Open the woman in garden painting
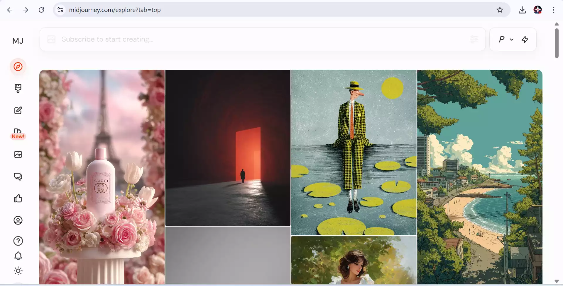Screen dimensions: 563x286 click(x=354, y=260)
